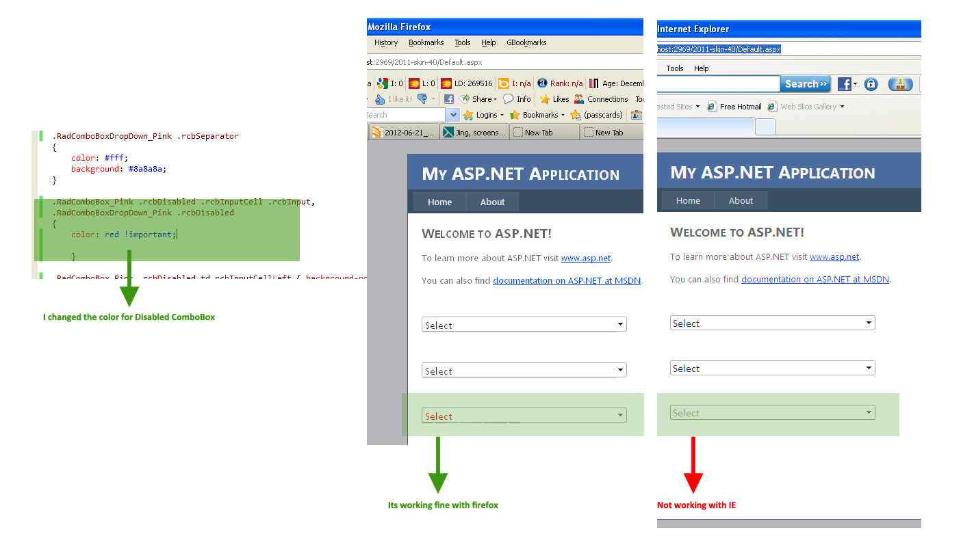Open the Facebook button dropdown arrow in Internet Explorer
961x547 pixels.
tap(855, 84)
